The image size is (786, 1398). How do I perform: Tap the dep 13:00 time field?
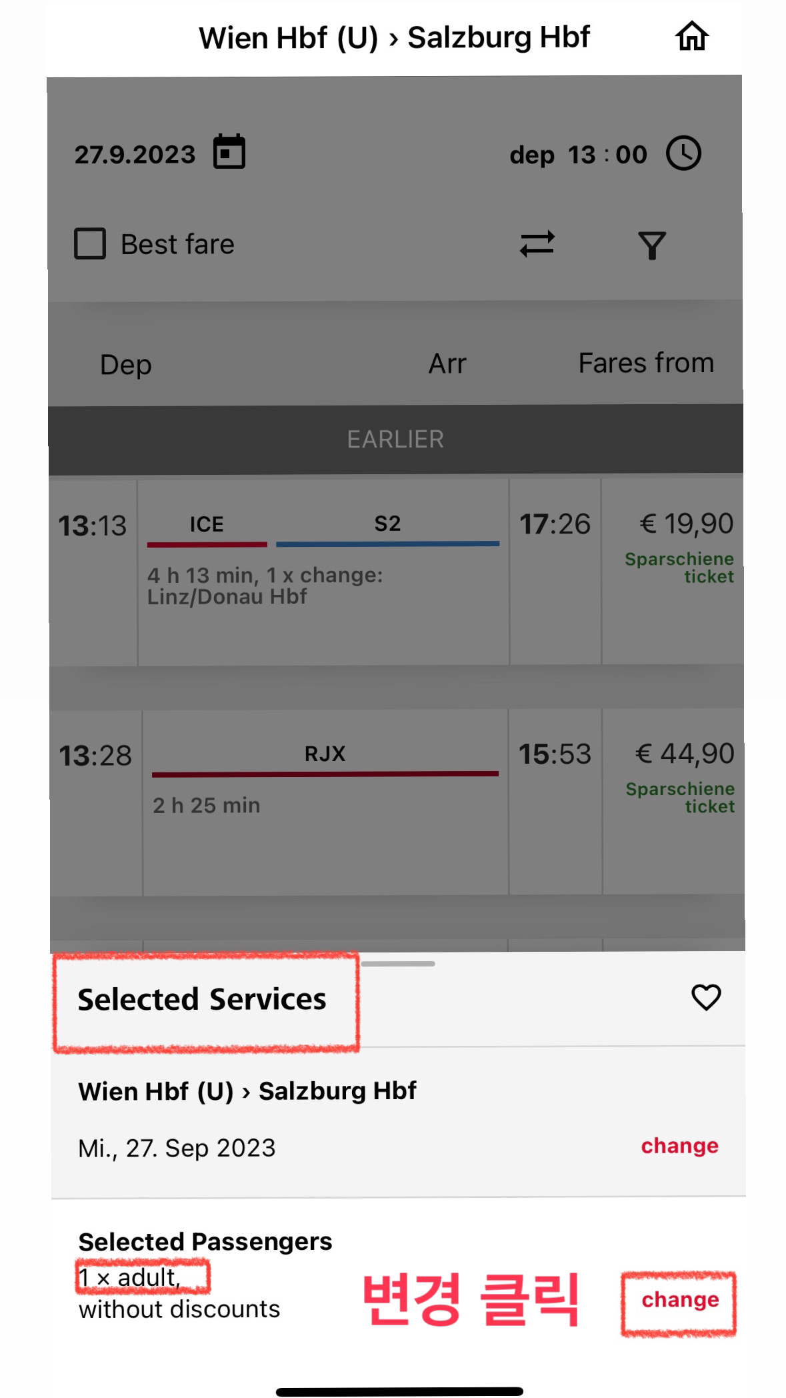tap(578, 155)
